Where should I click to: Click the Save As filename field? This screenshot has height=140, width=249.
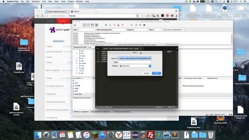pos(135,58)
